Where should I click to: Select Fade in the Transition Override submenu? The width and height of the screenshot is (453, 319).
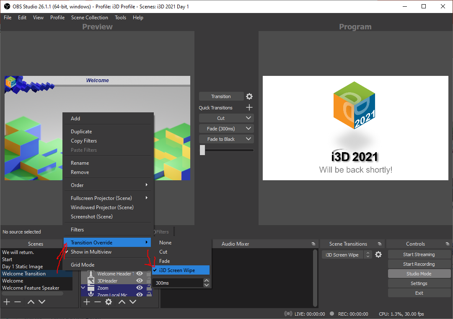click(164, 261)
